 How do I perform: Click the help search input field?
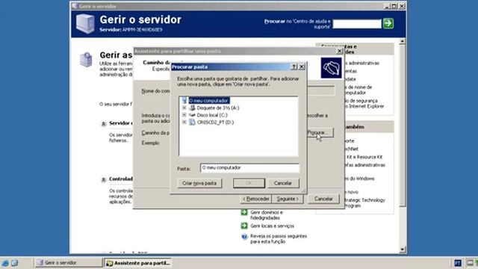(357, 24)
